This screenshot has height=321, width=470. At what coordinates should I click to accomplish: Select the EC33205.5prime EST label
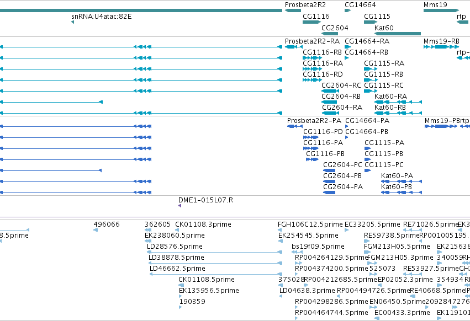coord(372,225)
